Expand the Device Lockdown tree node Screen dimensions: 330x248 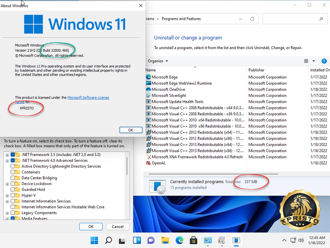click(x=7, y=184)
